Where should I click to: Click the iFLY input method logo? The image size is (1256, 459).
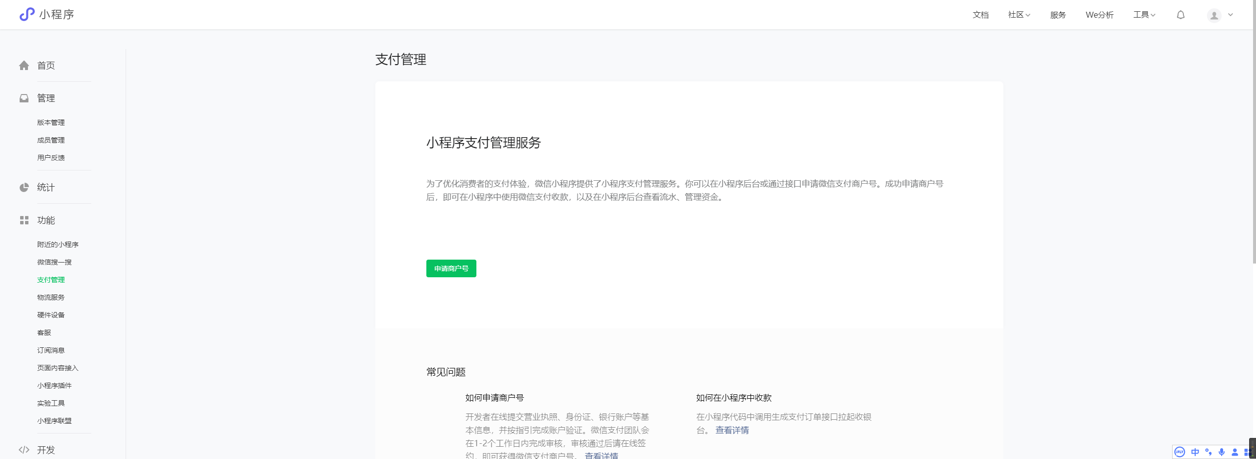point(1180,452)
